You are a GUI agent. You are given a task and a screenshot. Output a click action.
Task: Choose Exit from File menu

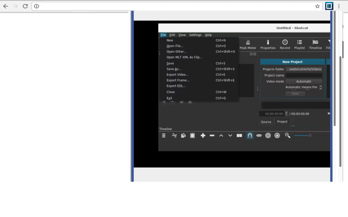(199, 98)
